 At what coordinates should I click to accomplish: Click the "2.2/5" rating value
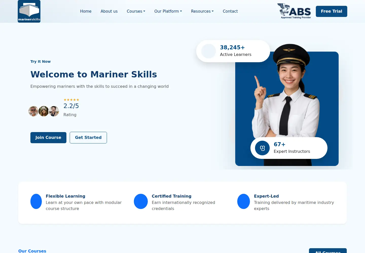(71, 106)
